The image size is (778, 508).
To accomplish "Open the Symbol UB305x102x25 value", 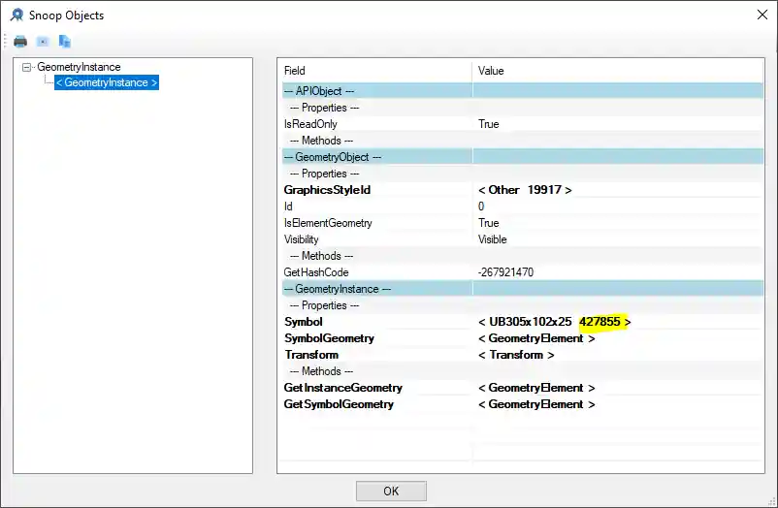I will pos(554,322).
